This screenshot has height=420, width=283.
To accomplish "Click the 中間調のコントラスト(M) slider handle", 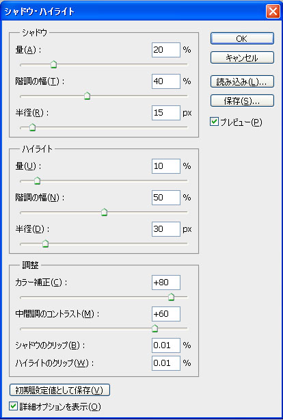I will [x=154, y=328].
